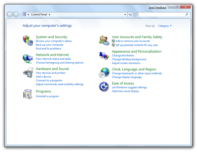Expand the arrow before Control Panel breadcrumb
Viewport: 197px width, 152px height.
(28, 15)
